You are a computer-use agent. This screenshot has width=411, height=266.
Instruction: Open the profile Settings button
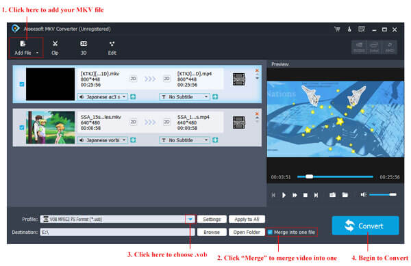(x=212, y=220)
